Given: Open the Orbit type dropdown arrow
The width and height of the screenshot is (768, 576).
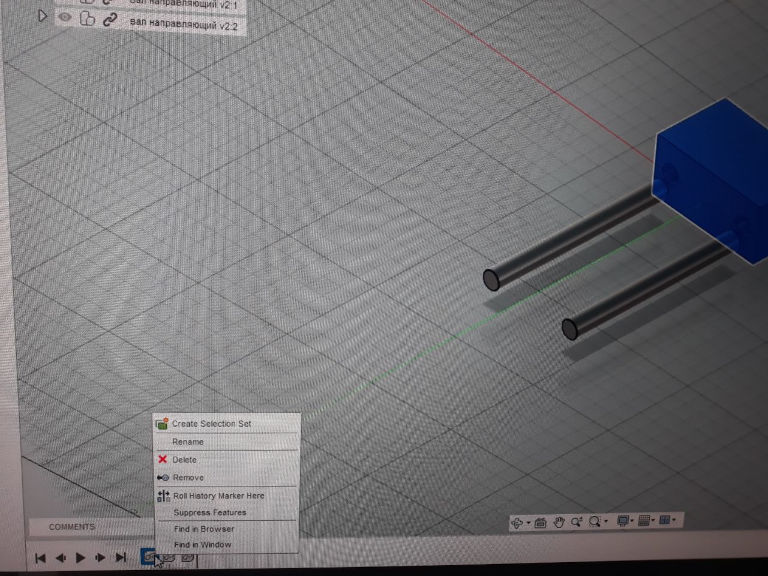Looking at the screenshot, I should 529,523.
